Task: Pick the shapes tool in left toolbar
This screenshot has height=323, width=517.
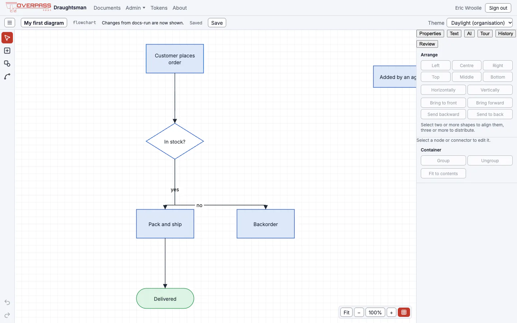Action: click(7, 64)
